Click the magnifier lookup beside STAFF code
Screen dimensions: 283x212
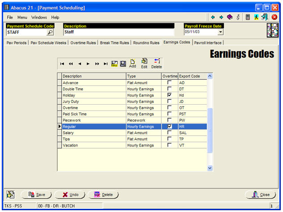coord(50,32)
